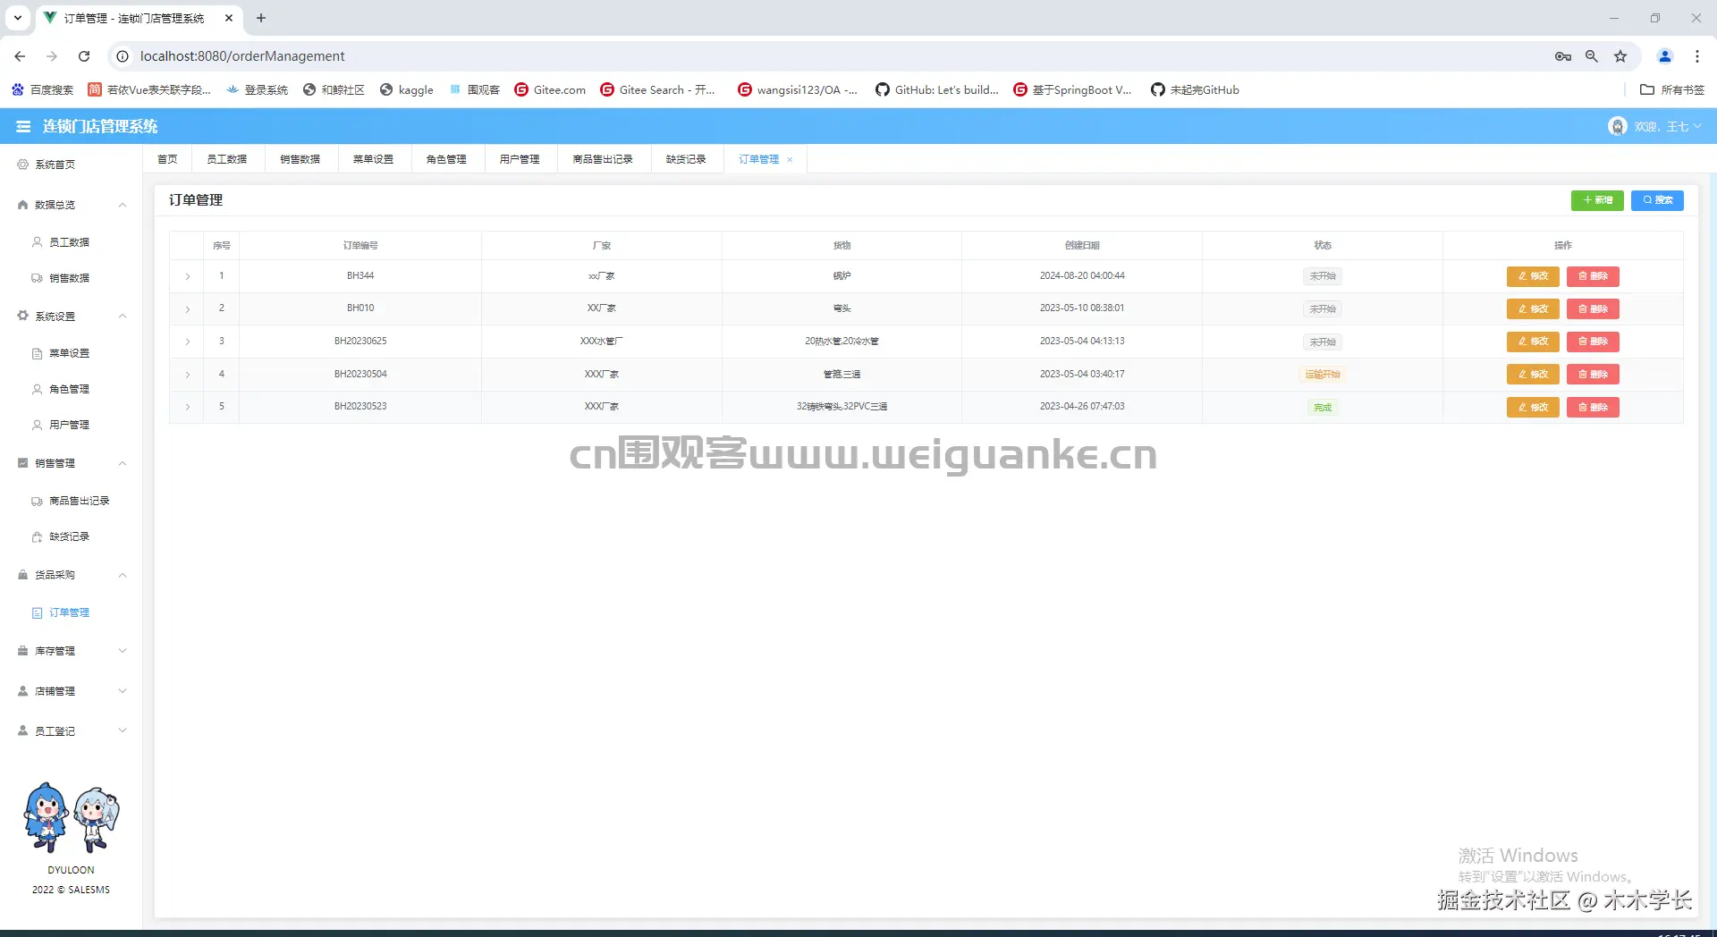Click the zoom magnifier icon in address bar

1592,56
